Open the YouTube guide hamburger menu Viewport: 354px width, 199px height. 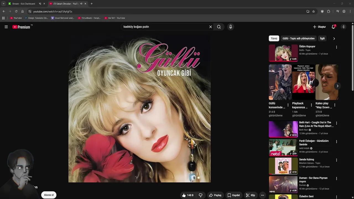(6, 27)
